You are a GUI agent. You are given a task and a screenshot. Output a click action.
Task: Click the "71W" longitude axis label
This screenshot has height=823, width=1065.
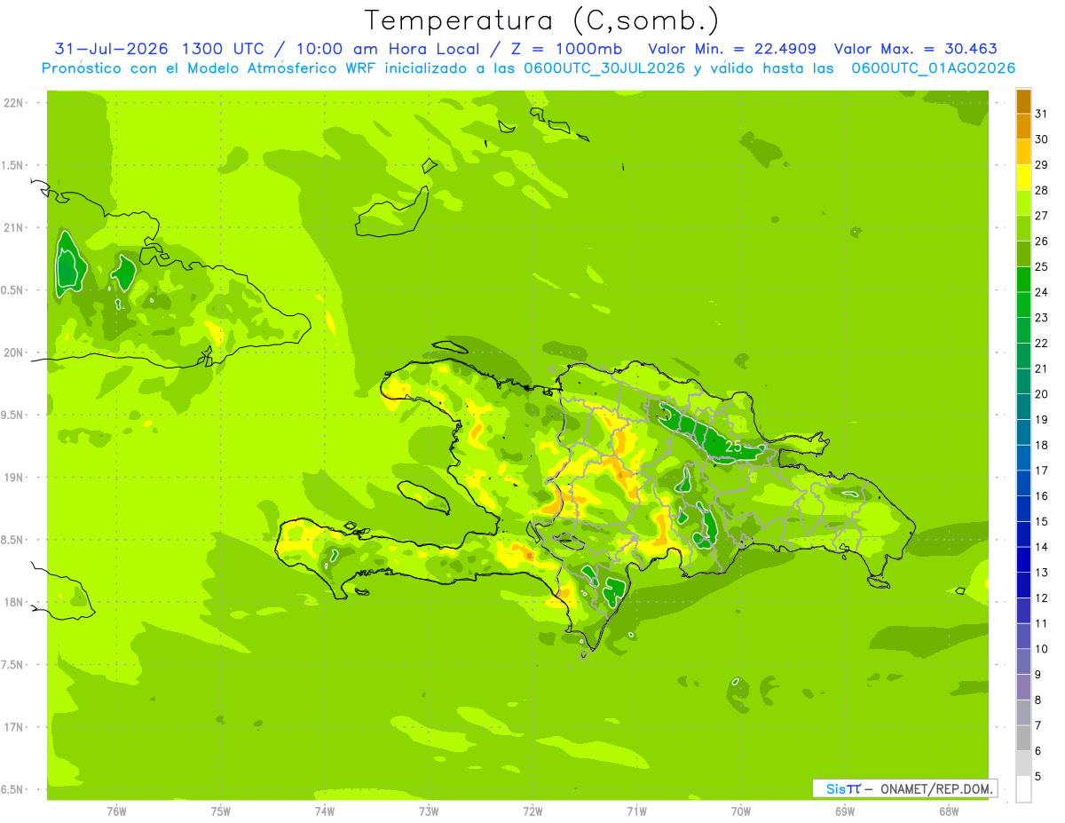pyautogui.click(x=636, y=811)
